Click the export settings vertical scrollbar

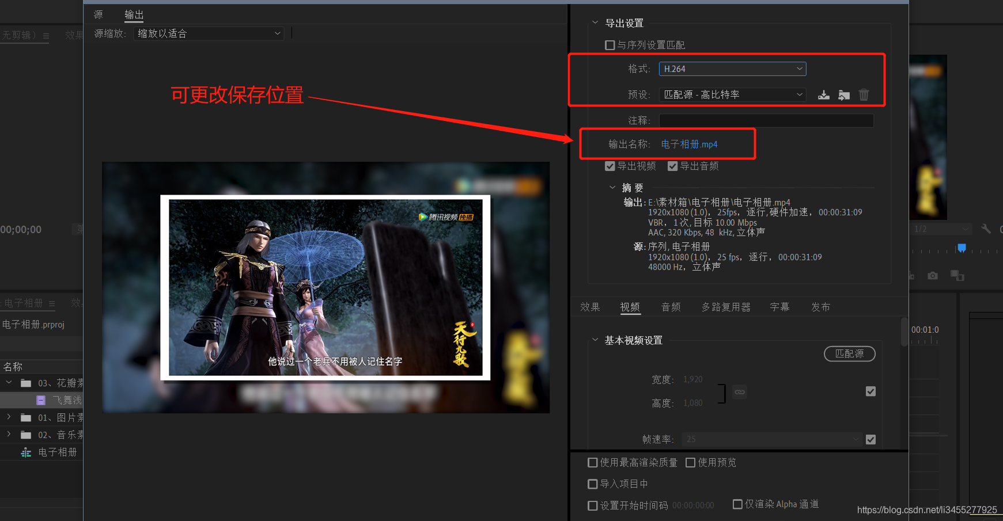tap(904, 332)
